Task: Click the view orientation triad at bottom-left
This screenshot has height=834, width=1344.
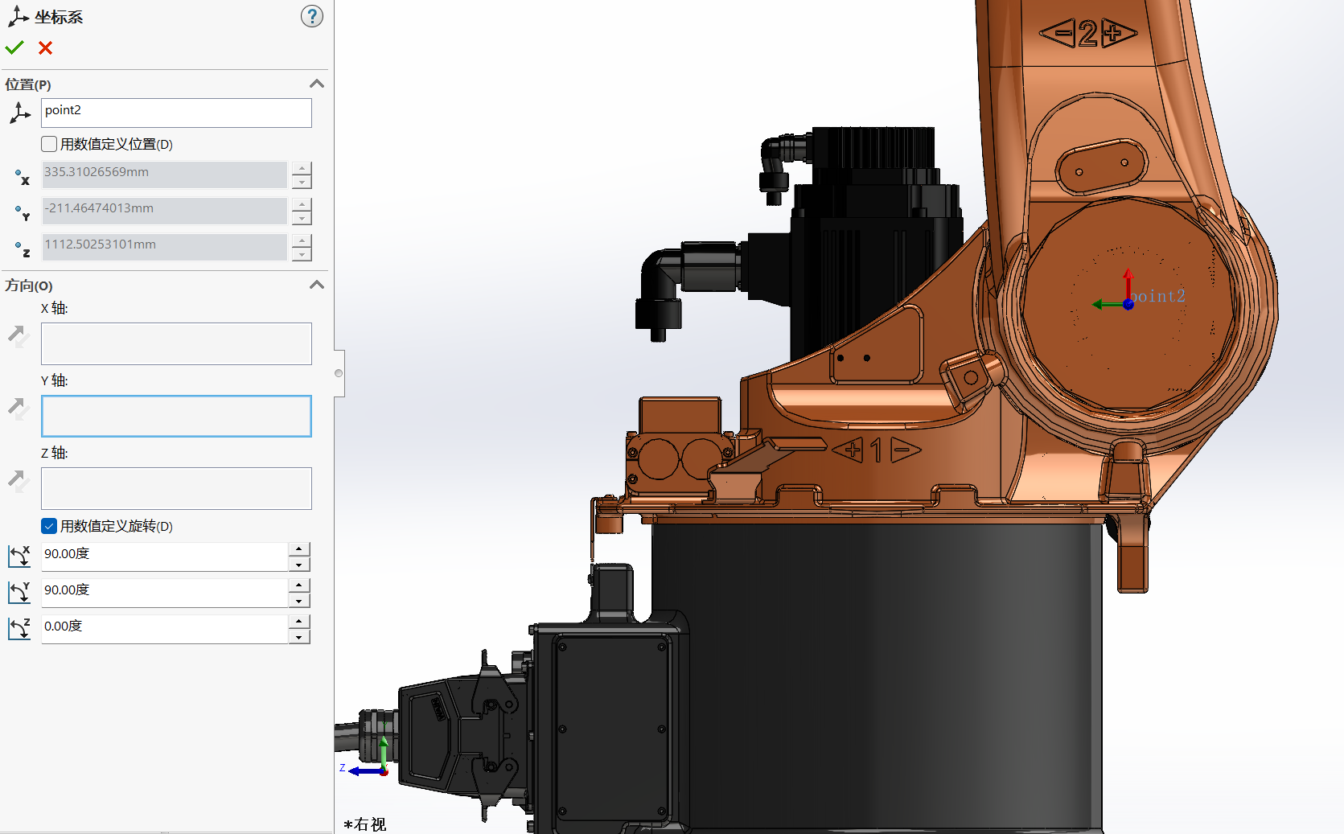Action: 380,762
